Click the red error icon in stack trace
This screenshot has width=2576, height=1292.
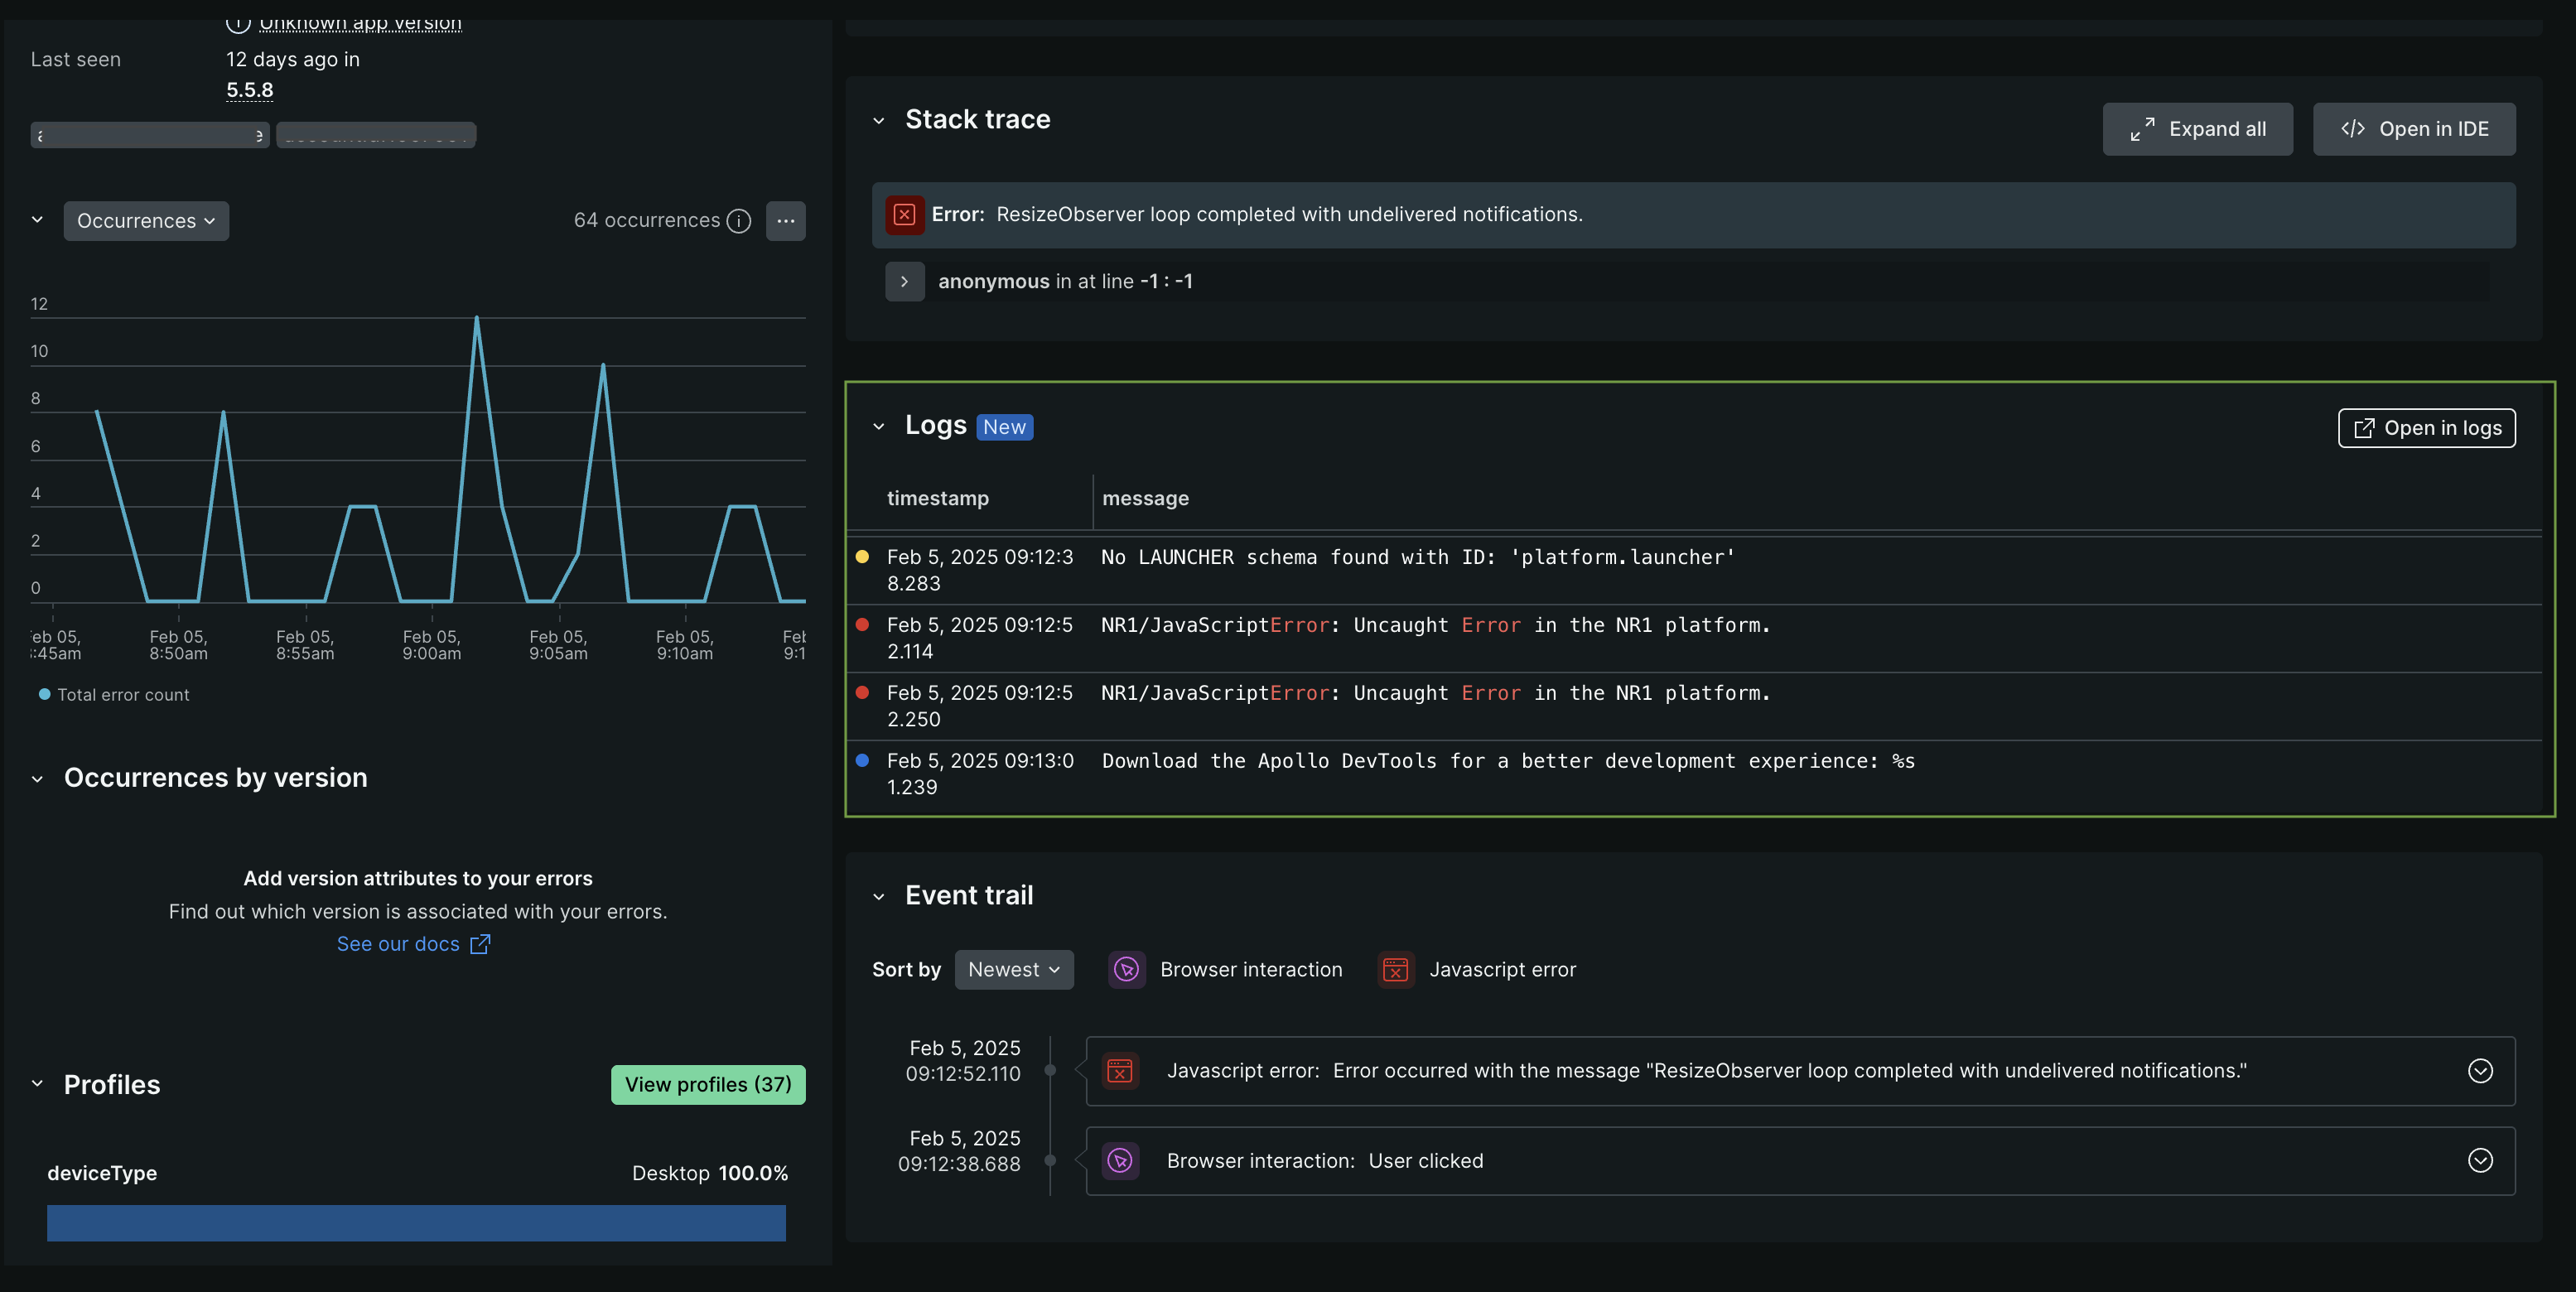coord(903,214)
